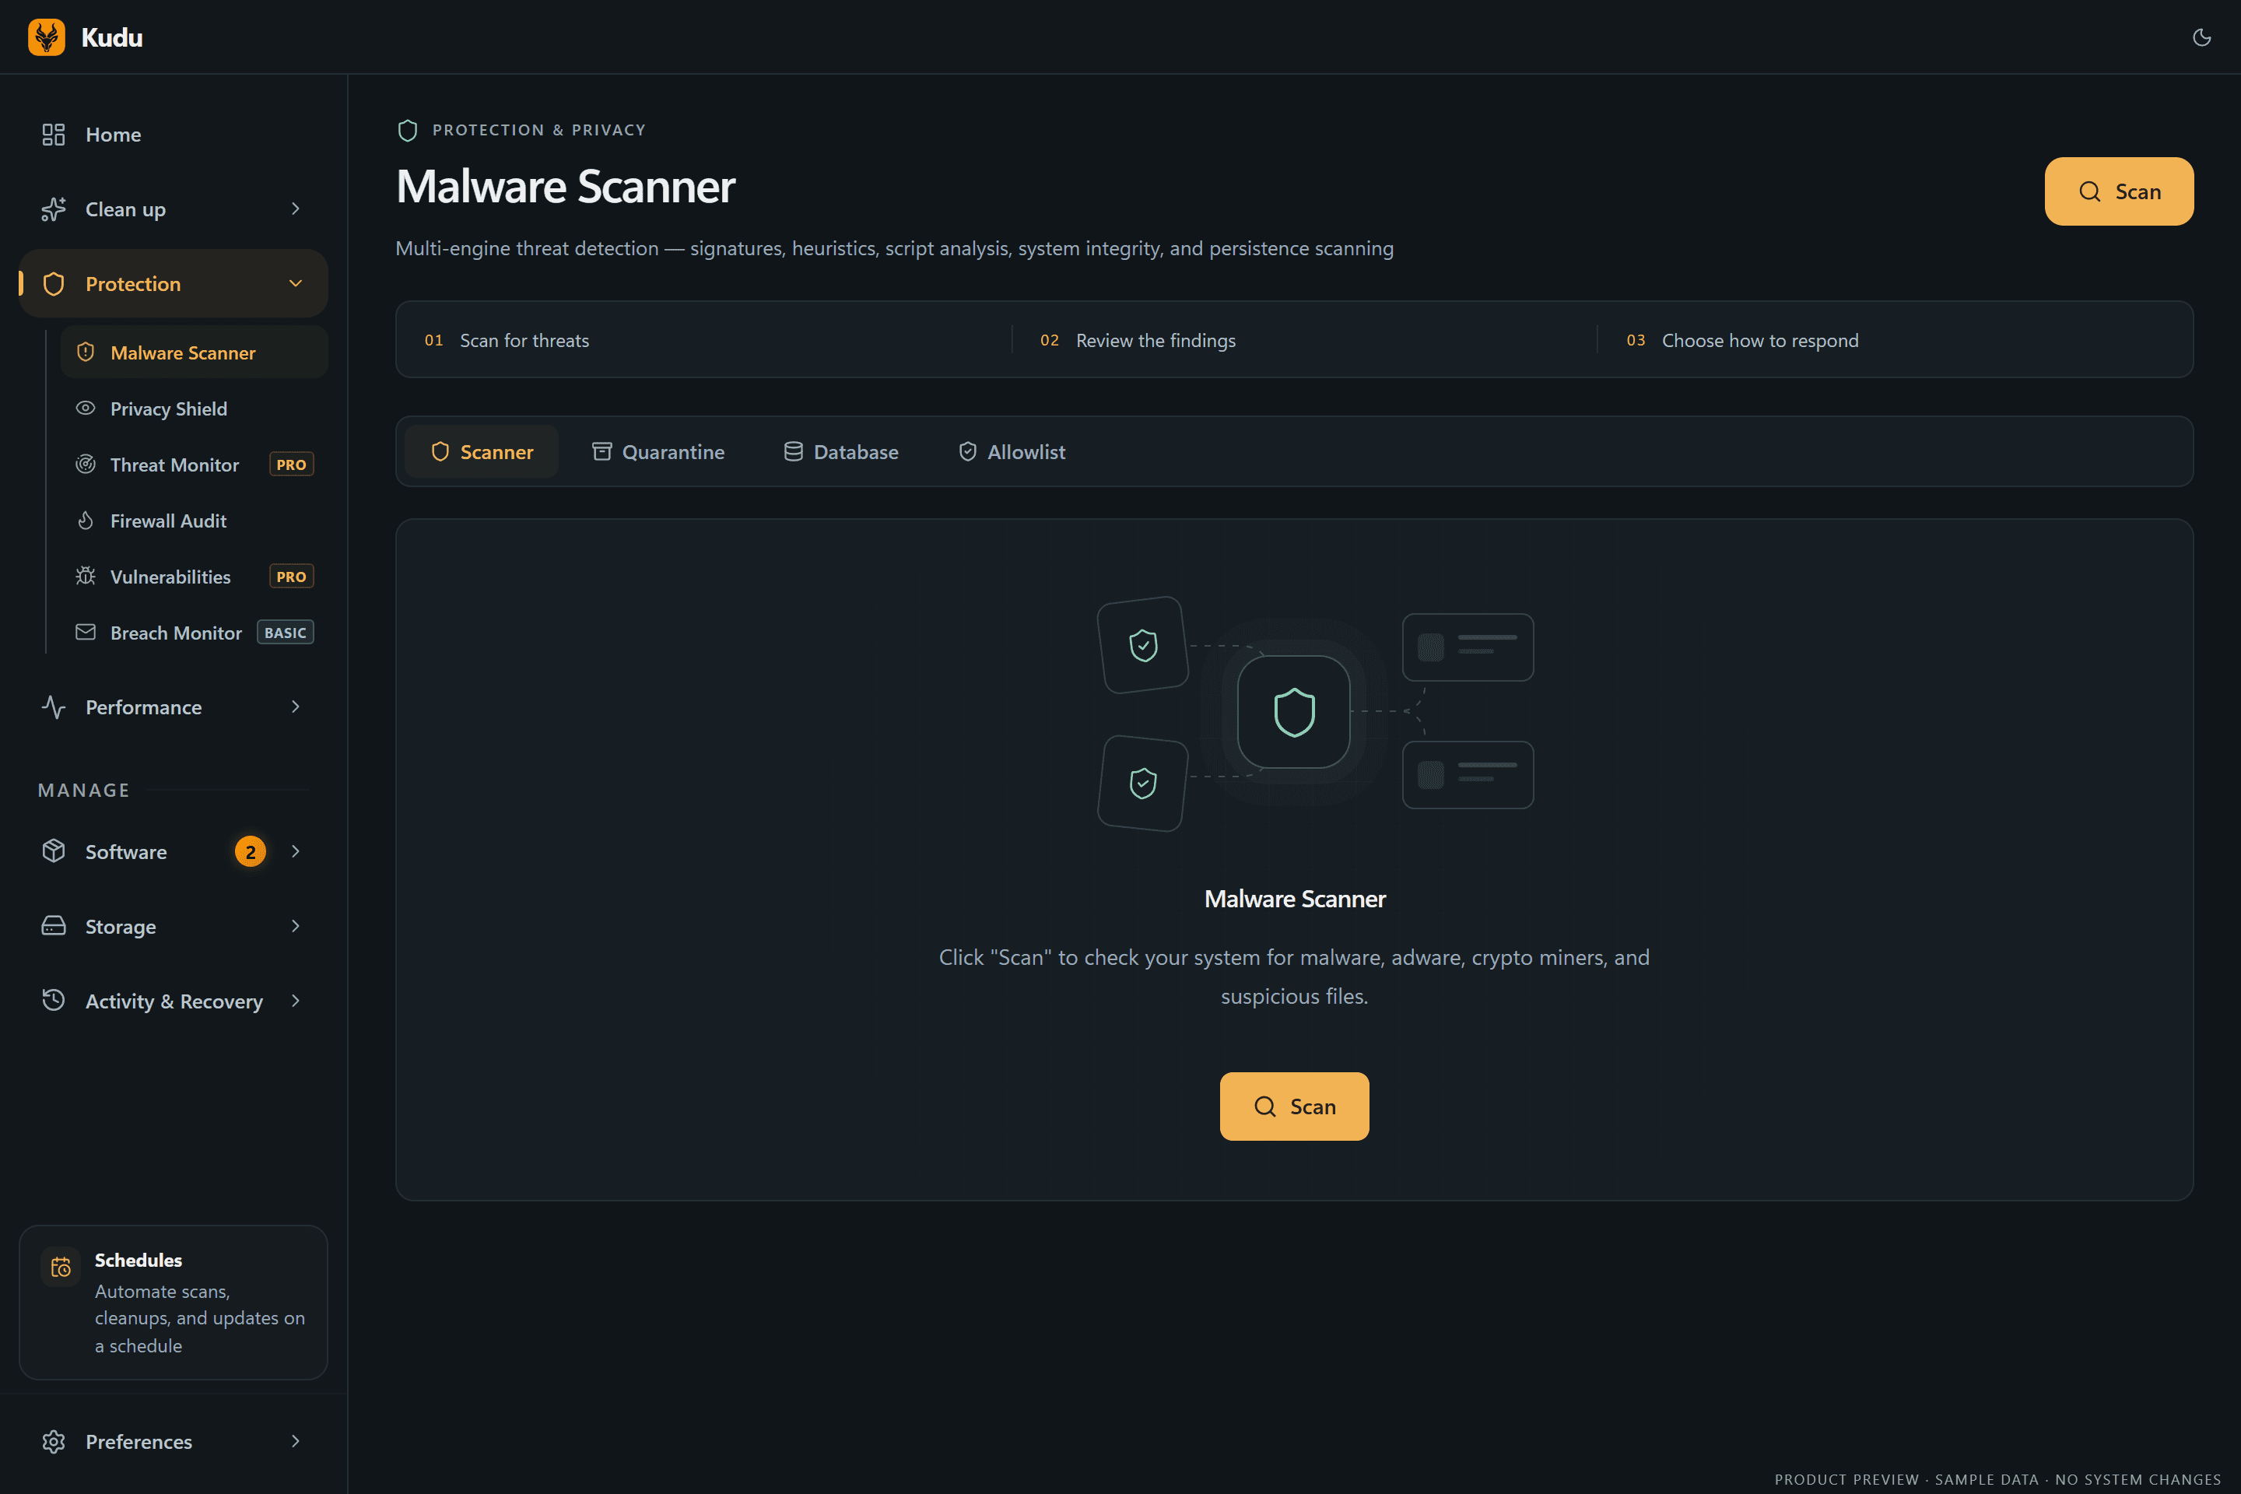
Task: Click the central shield illustration
Action: (x=1294, y=712)
